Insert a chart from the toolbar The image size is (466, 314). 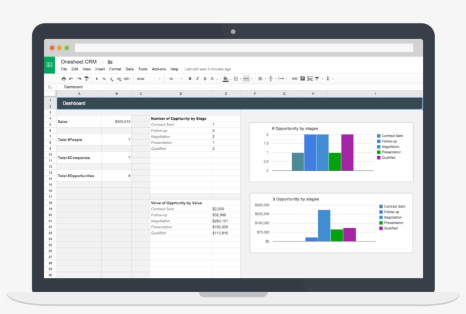(x=310, y=79)
